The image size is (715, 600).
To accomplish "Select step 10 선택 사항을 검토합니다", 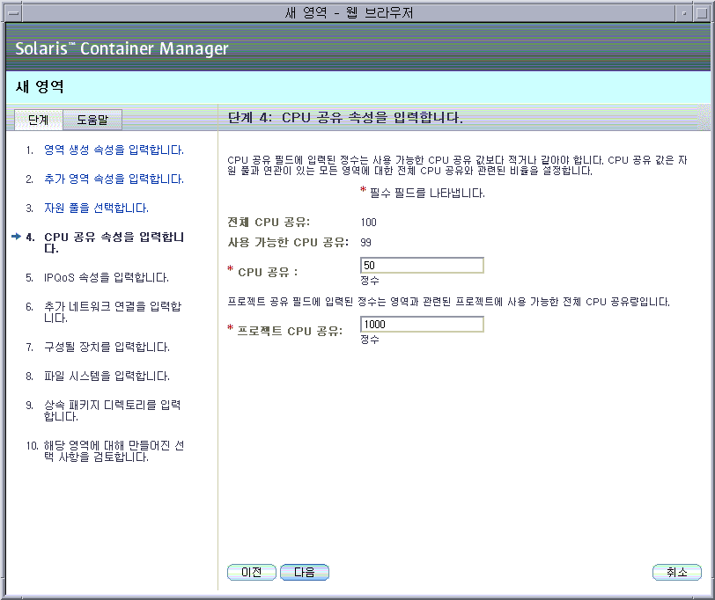I will tap(114, 451).
